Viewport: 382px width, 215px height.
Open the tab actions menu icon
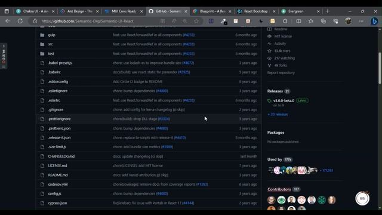pyautogui.click(x=7, y=11)
